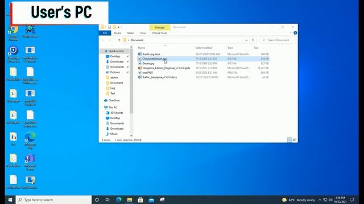
Task: Open the notification center icon
Action: click(x=352, y=200)
